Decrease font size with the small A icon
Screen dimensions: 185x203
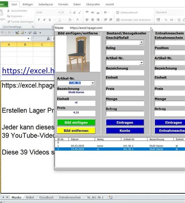79,12
